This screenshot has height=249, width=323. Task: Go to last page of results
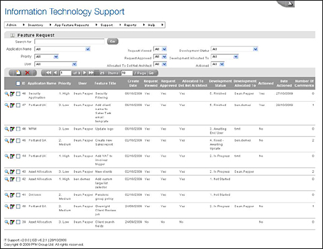tap(91, 73)
